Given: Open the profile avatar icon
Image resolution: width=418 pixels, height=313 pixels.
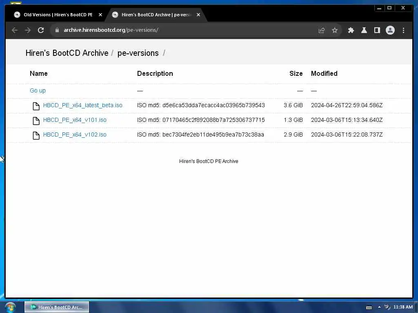Looking at the screenshot, I should click(x=390, y=30).
